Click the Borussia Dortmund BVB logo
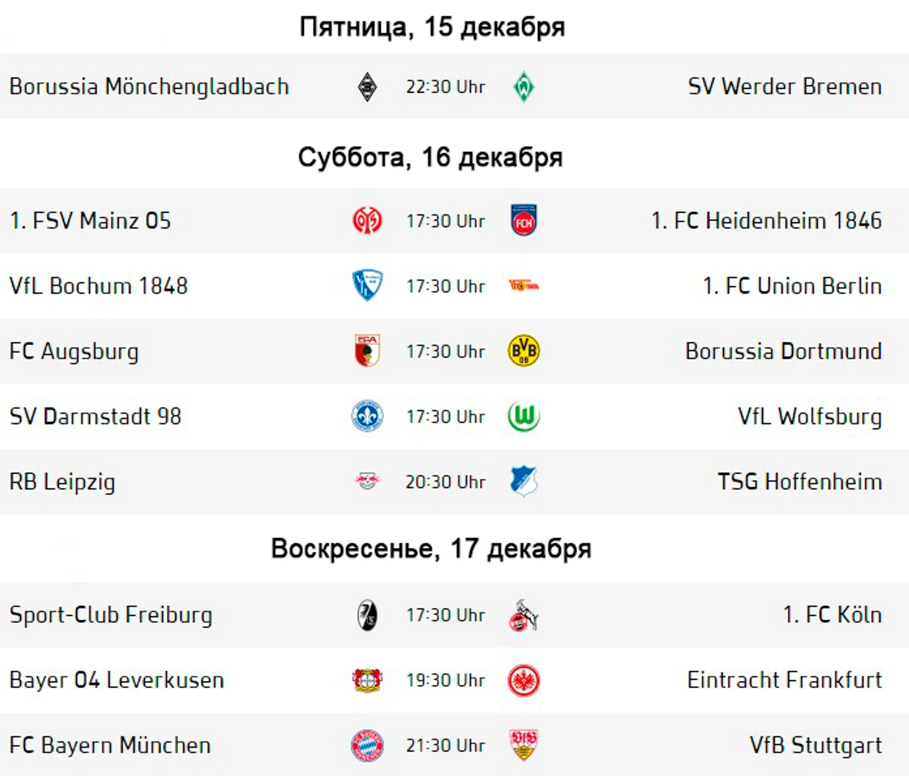 [524, 351]
